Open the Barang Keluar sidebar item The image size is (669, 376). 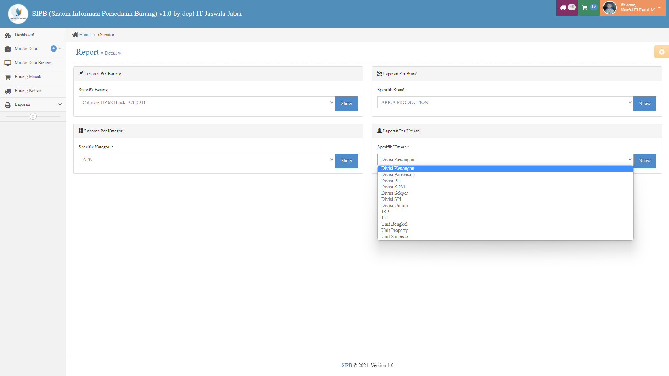(x=28, y=91)
